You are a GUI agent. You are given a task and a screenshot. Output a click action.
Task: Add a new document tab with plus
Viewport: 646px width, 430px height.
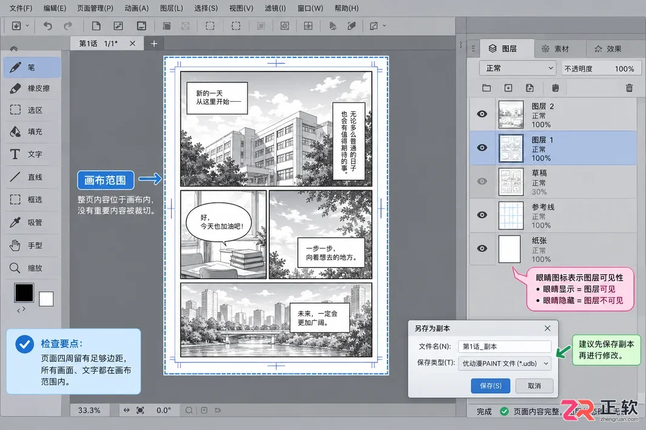154,43
